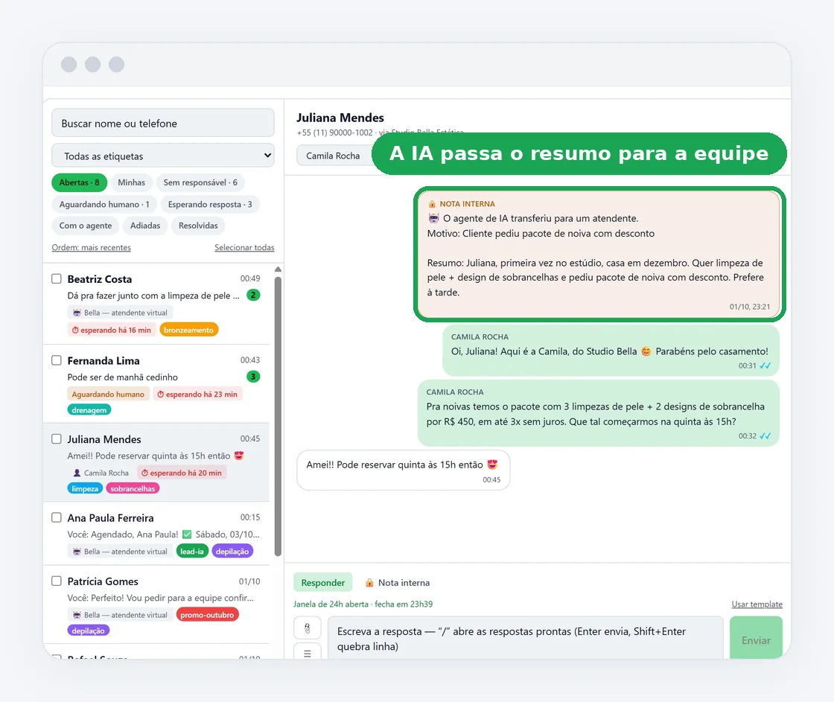Click the clock icon in 'esperando há 23 min'
Screen dimensions: 834x702
160,394
